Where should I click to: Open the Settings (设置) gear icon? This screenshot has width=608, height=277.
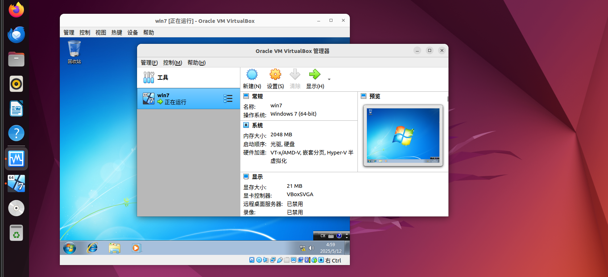(x=275, y=75)
